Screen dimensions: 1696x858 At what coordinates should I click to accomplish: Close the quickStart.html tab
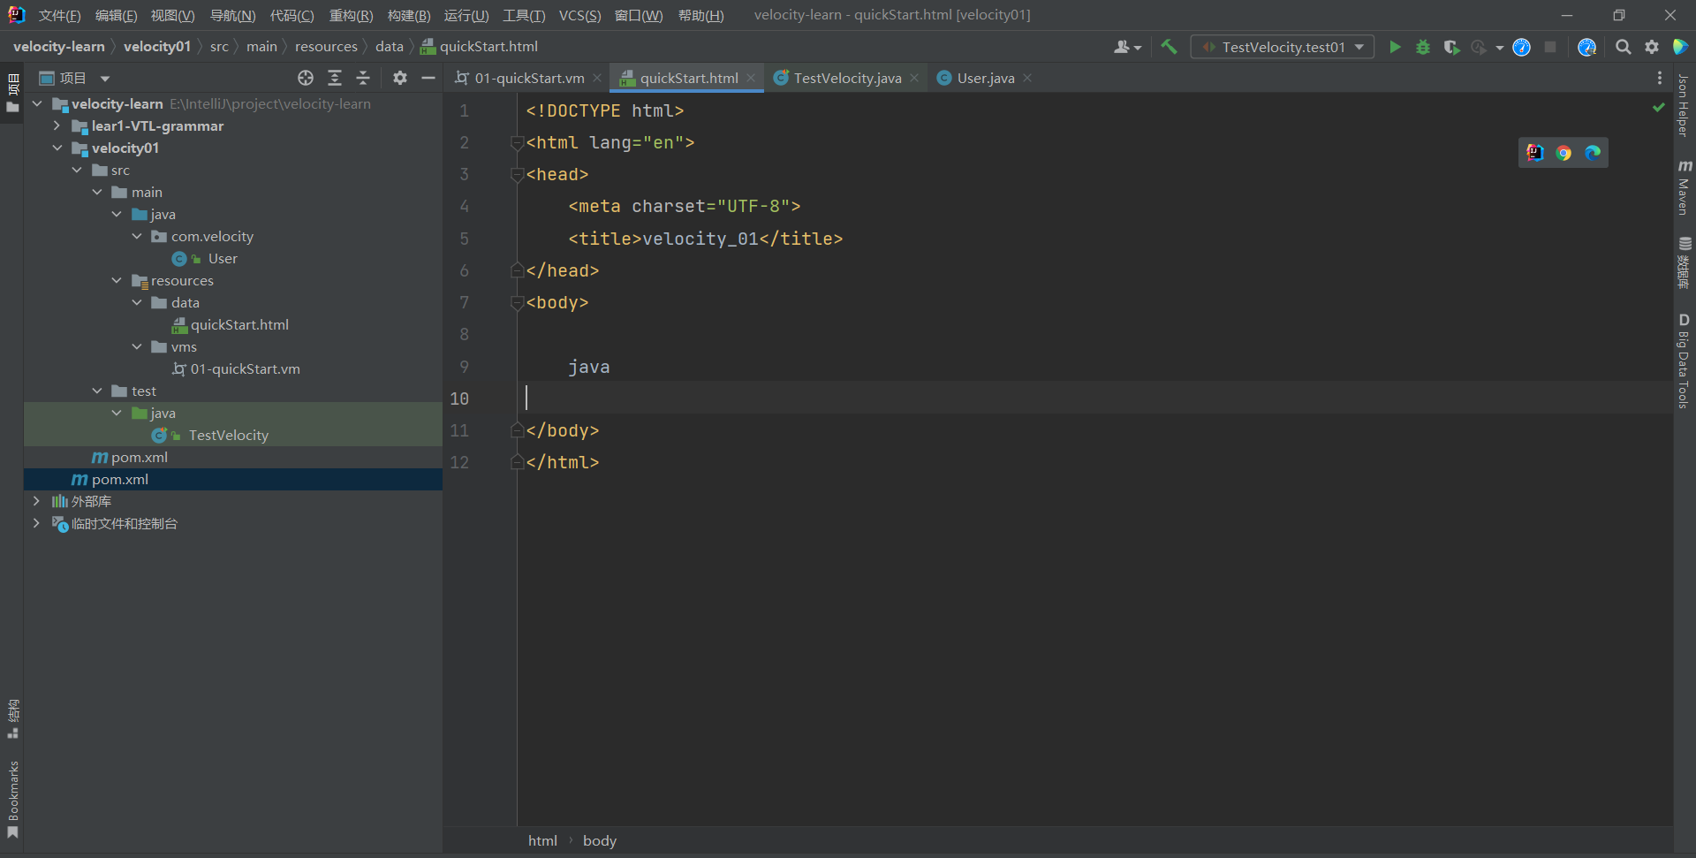point(751,78)
